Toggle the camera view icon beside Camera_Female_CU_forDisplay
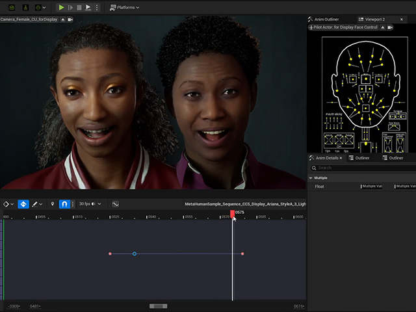 70,19
